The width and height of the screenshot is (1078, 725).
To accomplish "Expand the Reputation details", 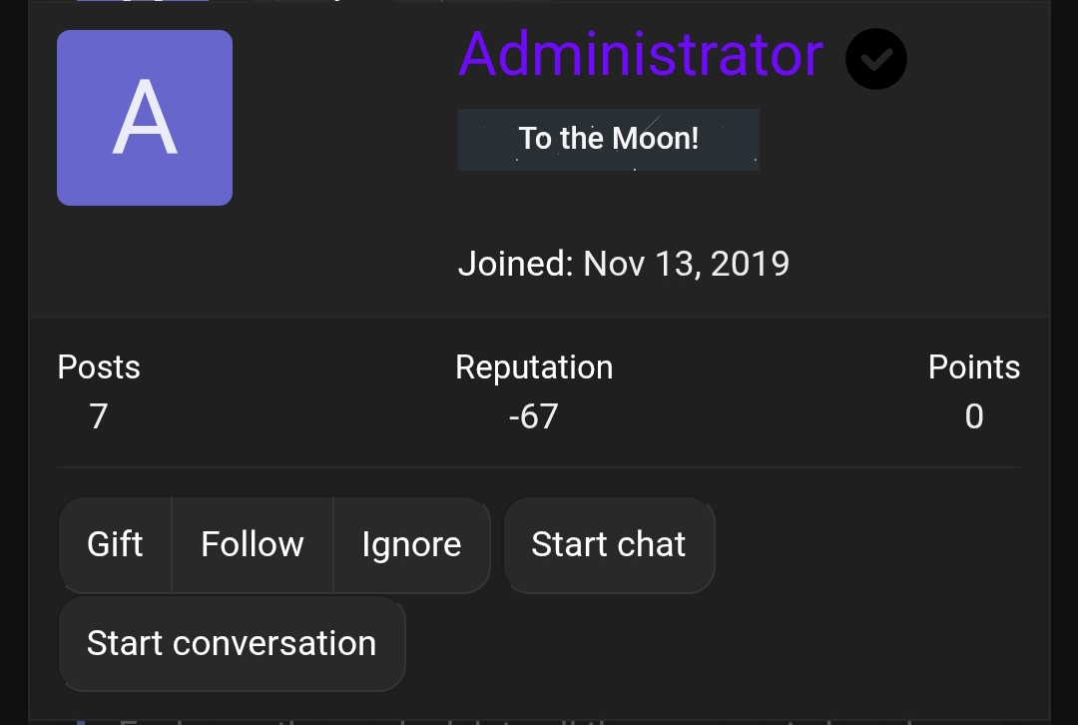I will [x=534, y=391].
